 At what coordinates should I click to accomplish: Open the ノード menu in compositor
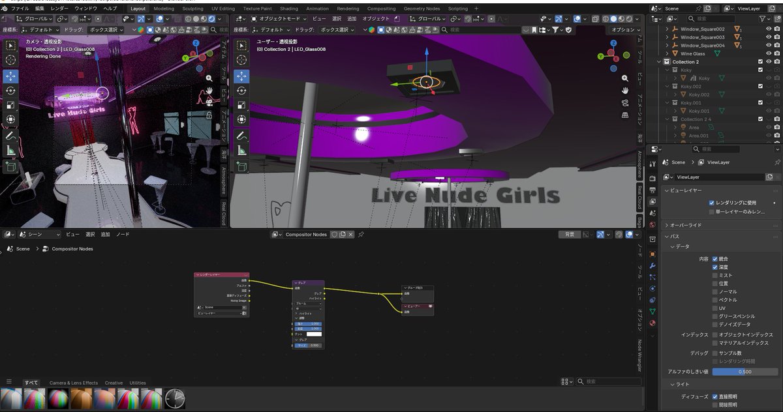123,234
